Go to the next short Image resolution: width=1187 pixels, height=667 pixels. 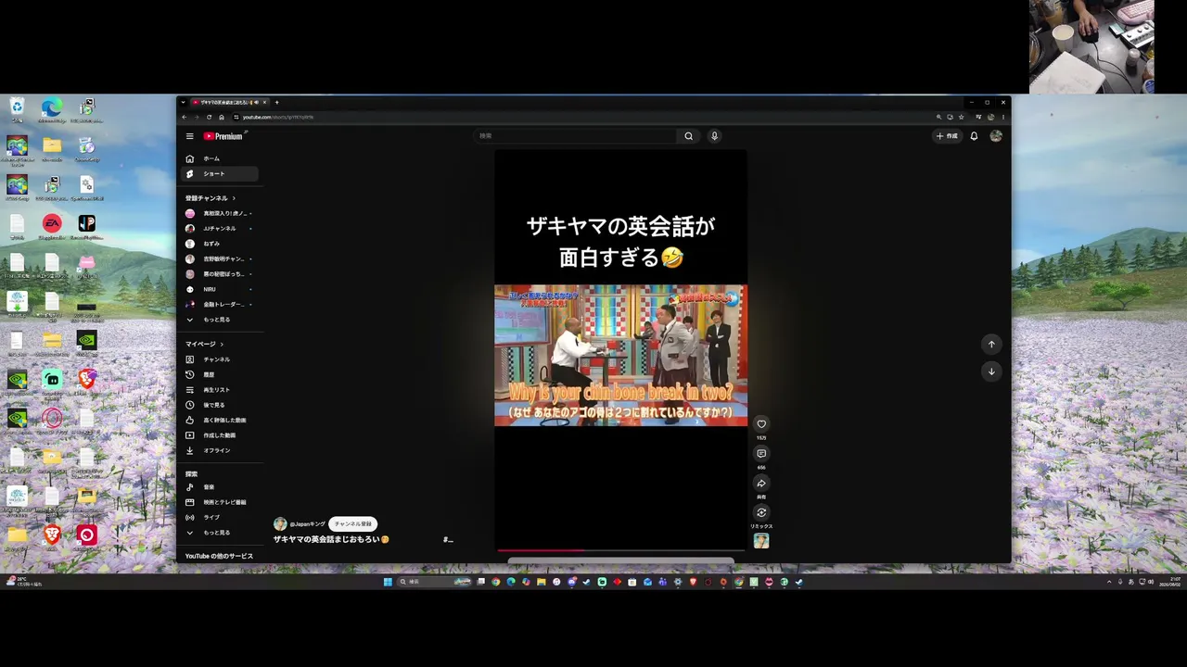coord(991,371)
